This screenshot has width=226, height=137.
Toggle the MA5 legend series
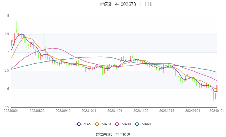[x=83, y=124]
